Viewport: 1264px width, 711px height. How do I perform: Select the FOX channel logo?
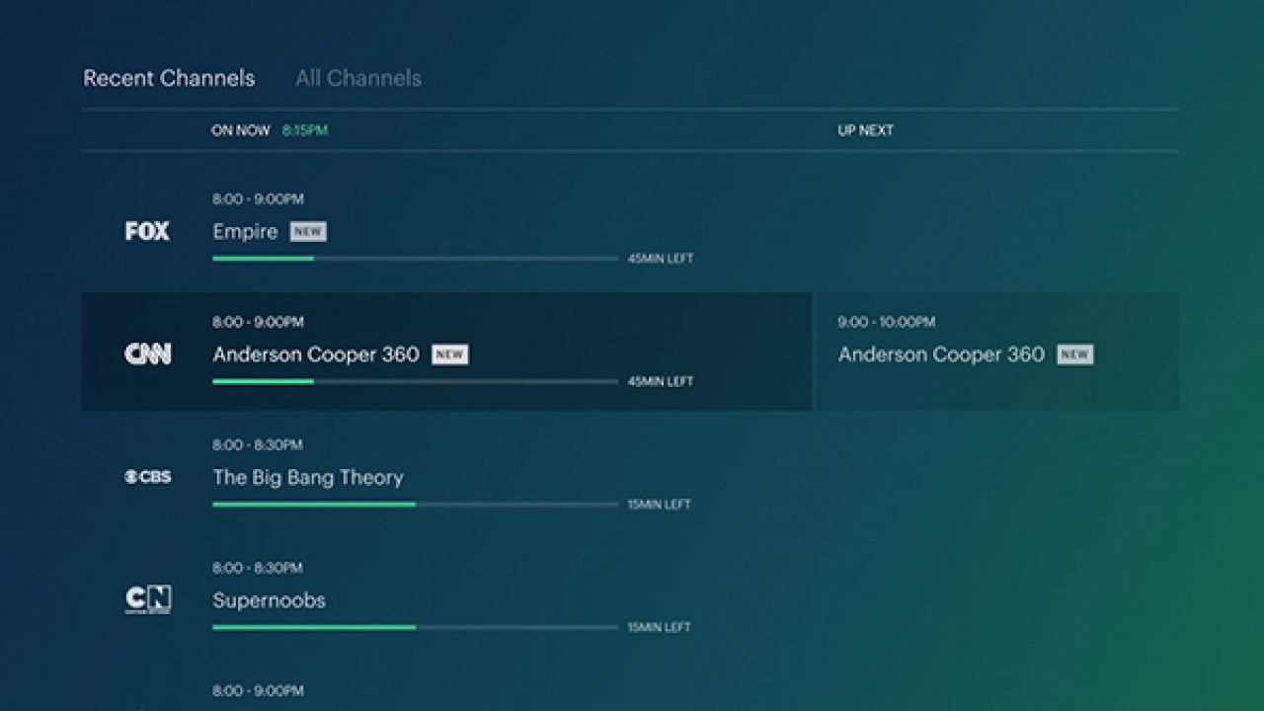[x=147, y=231]
